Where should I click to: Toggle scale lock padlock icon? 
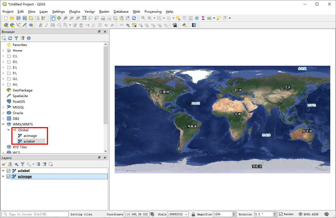coord(193,214)
